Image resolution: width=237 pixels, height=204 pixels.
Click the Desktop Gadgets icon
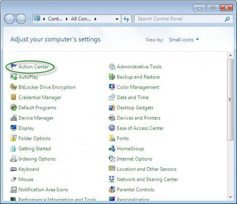[112, 107]
